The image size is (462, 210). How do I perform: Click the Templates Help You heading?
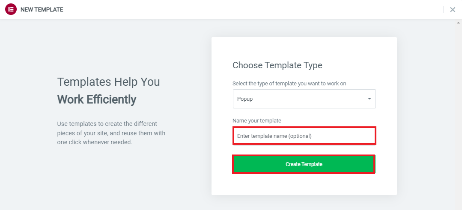(108, 82)
